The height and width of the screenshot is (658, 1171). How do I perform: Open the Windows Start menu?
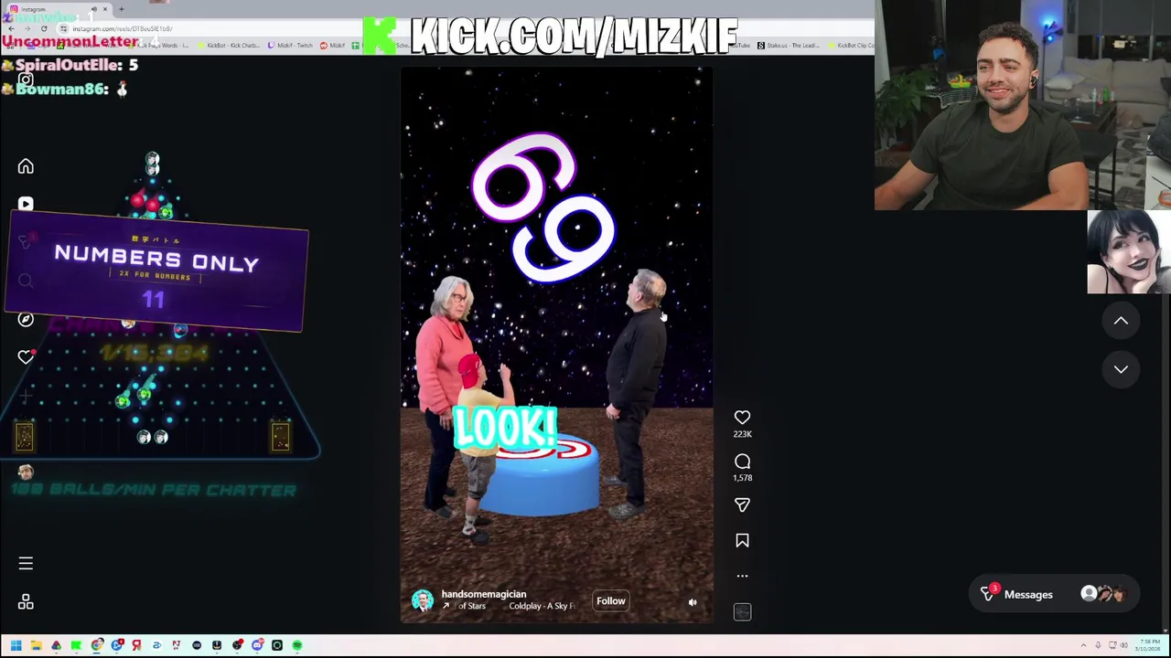(x=16, y=645)
